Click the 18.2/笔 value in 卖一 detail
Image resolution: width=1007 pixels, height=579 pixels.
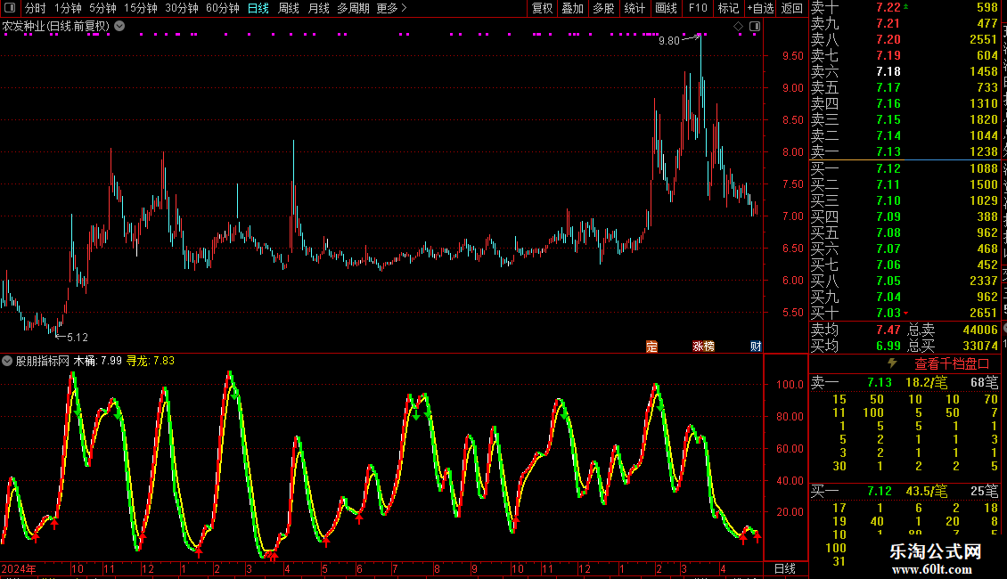click(x=926, y=382)
